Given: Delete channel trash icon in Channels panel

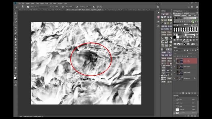Looking at the screenshot, I should [195, 116].
